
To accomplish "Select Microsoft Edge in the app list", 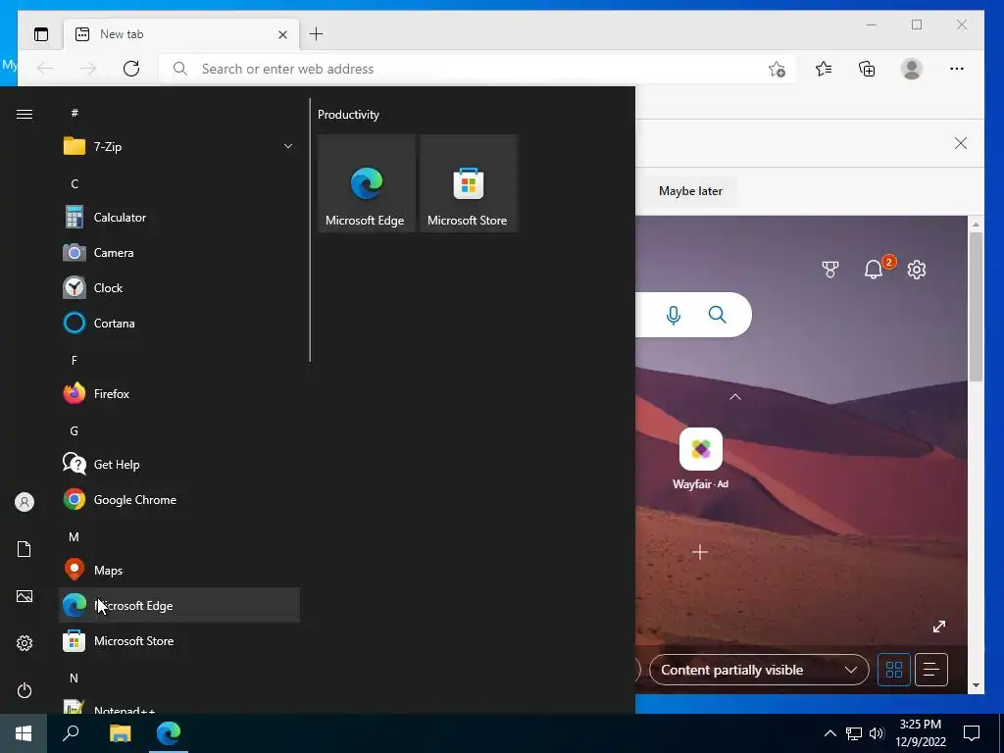I will point(179,605).
